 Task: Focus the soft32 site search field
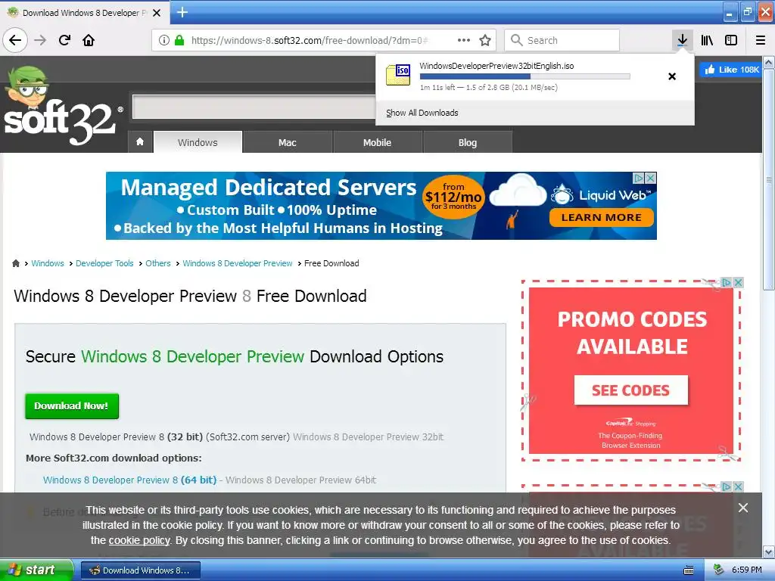(254, 106)
